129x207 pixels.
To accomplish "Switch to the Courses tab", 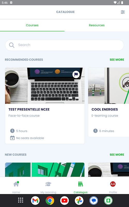I will coord(32,25).
